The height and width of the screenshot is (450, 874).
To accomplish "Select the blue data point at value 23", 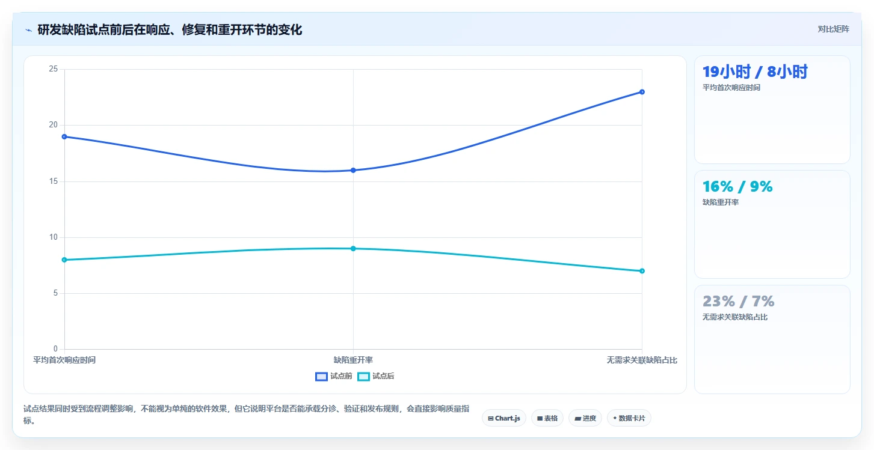I will pos(642,92).
